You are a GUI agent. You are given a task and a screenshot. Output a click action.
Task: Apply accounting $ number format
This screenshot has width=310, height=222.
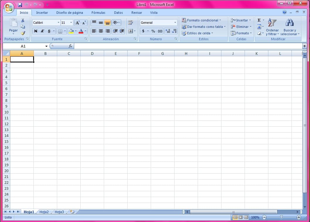(x=143, y=31)
